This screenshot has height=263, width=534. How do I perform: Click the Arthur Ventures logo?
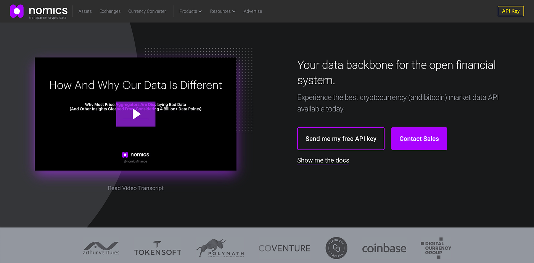pos(101,248)
